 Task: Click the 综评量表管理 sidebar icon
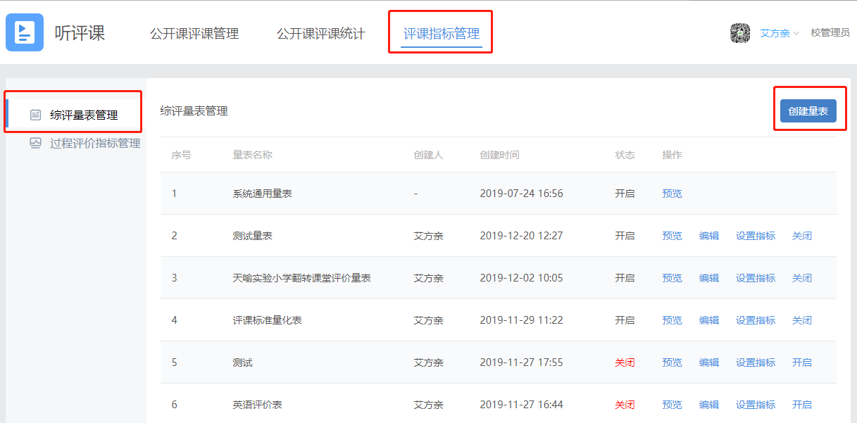click(36, 115)
